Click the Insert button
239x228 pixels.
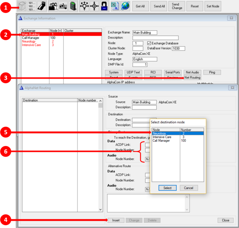tap(116, 220)
